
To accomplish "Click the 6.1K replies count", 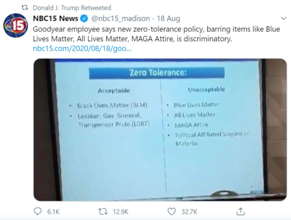I will pyautogui.click(x=53, y=212).
